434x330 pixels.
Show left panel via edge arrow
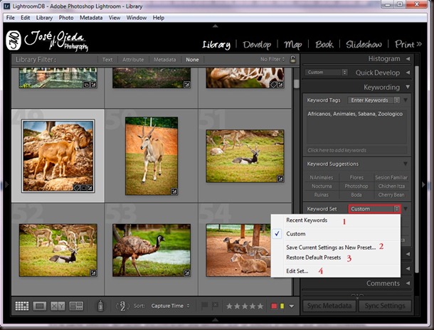[x=7, y=184]
